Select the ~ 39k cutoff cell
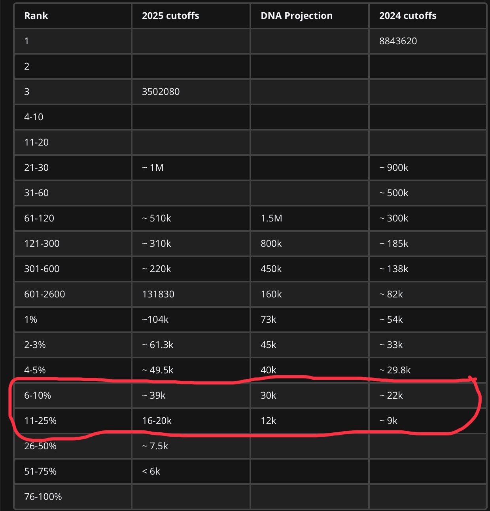The width and height of the screenshot is (490, 511). (191, 396)
